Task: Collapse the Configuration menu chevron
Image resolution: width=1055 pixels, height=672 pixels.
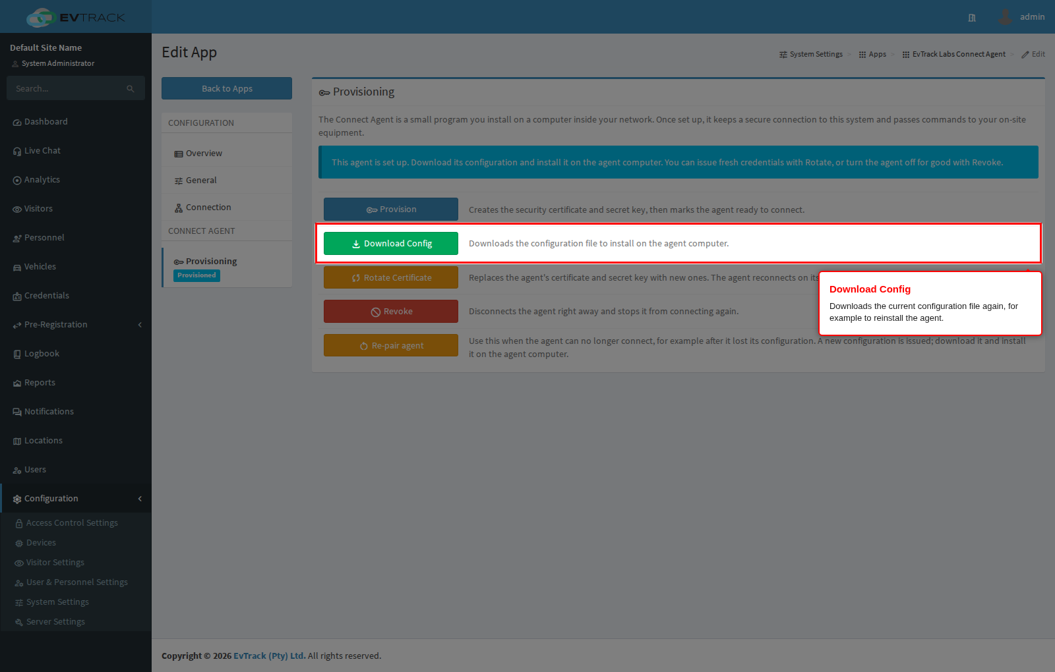Action: (140, 499)
